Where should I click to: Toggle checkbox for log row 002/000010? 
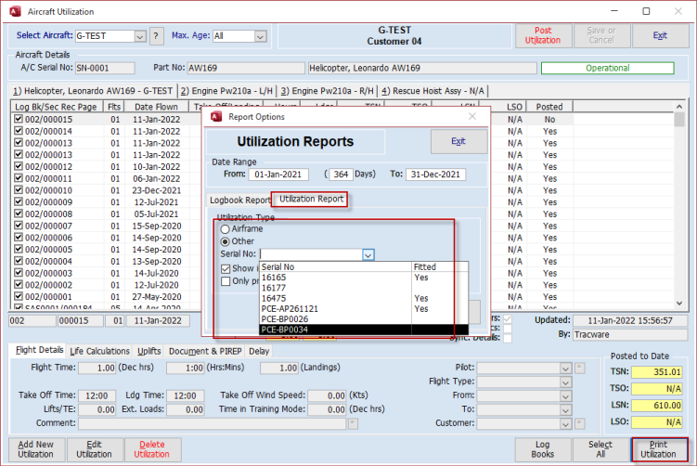[19, 190]
